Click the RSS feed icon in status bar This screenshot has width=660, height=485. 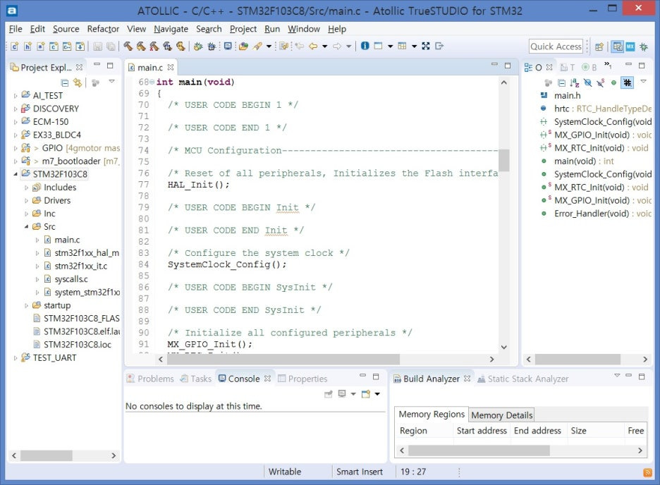pyautogui.click(x=647, y=472)
